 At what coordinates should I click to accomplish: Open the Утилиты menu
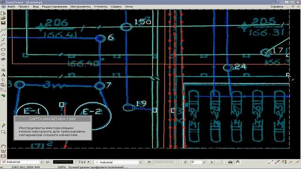[101, 7]
